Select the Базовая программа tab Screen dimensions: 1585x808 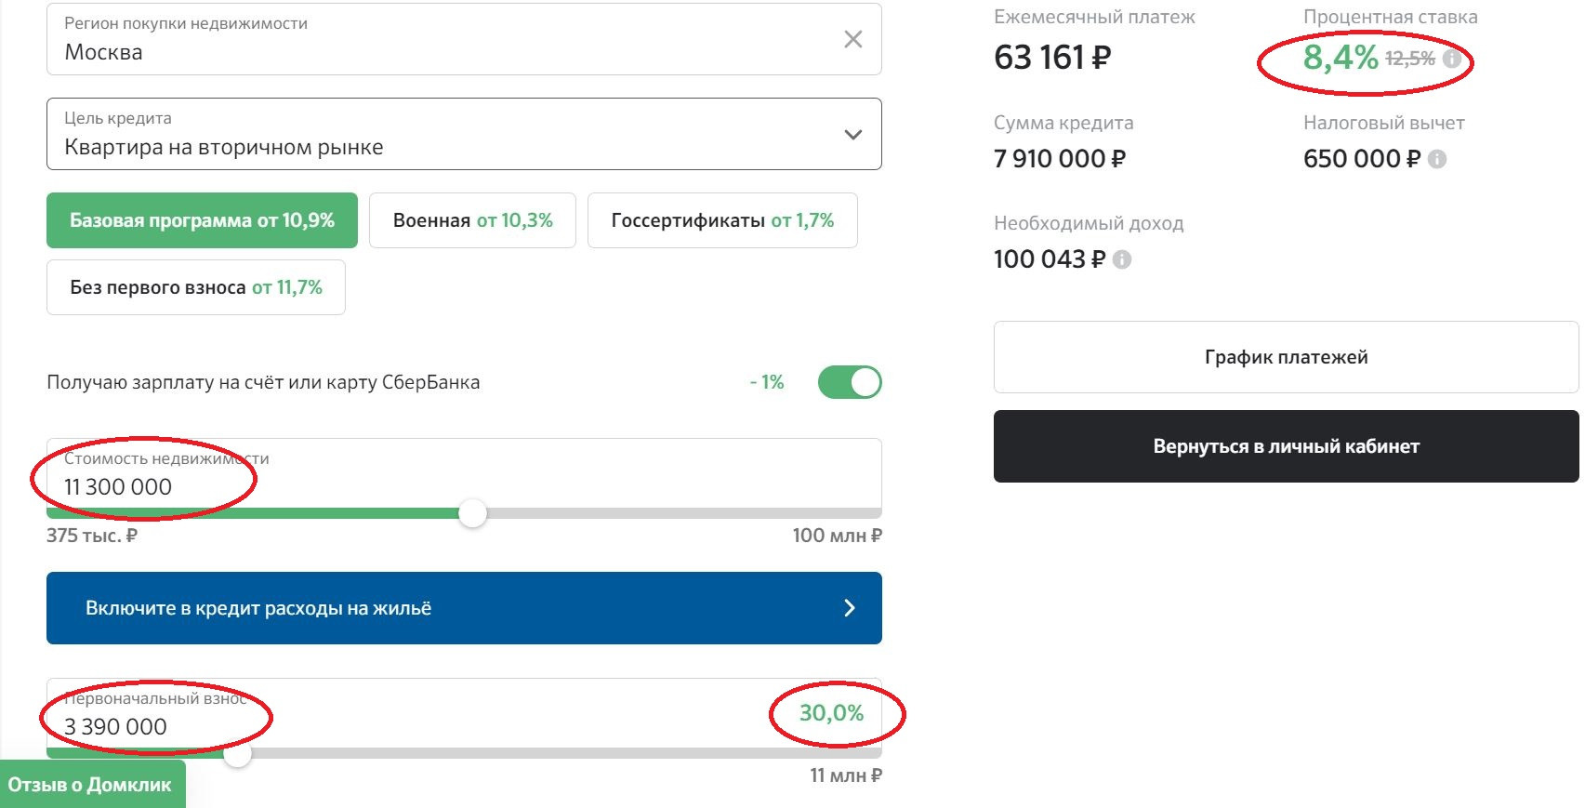point(202,220)
